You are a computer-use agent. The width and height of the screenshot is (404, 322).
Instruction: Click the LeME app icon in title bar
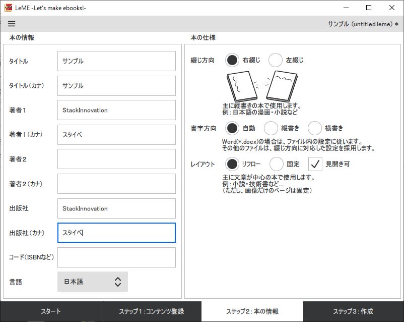8,8
